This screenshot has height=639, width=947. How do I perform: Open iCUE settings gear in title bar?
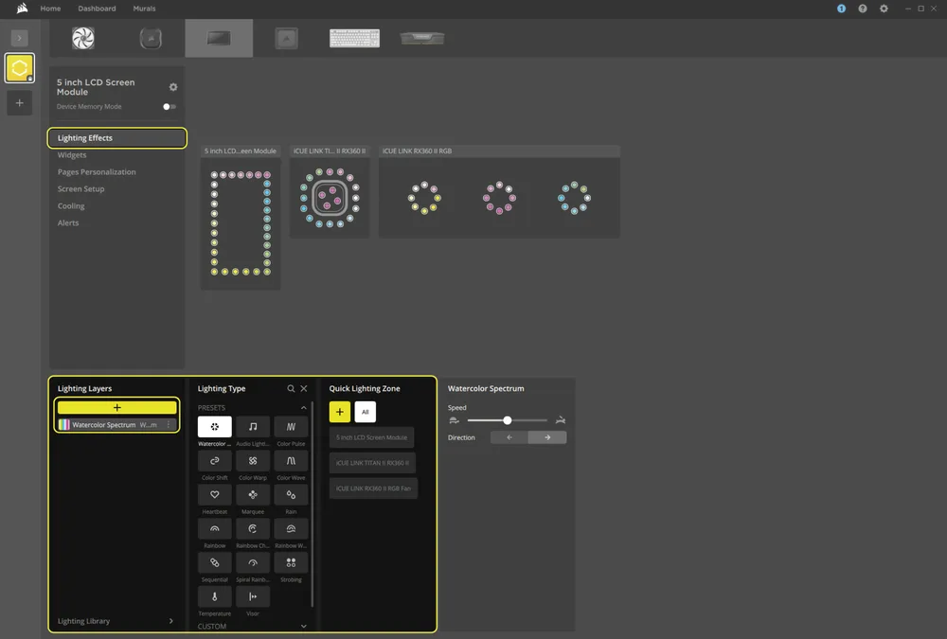[884, 9]
